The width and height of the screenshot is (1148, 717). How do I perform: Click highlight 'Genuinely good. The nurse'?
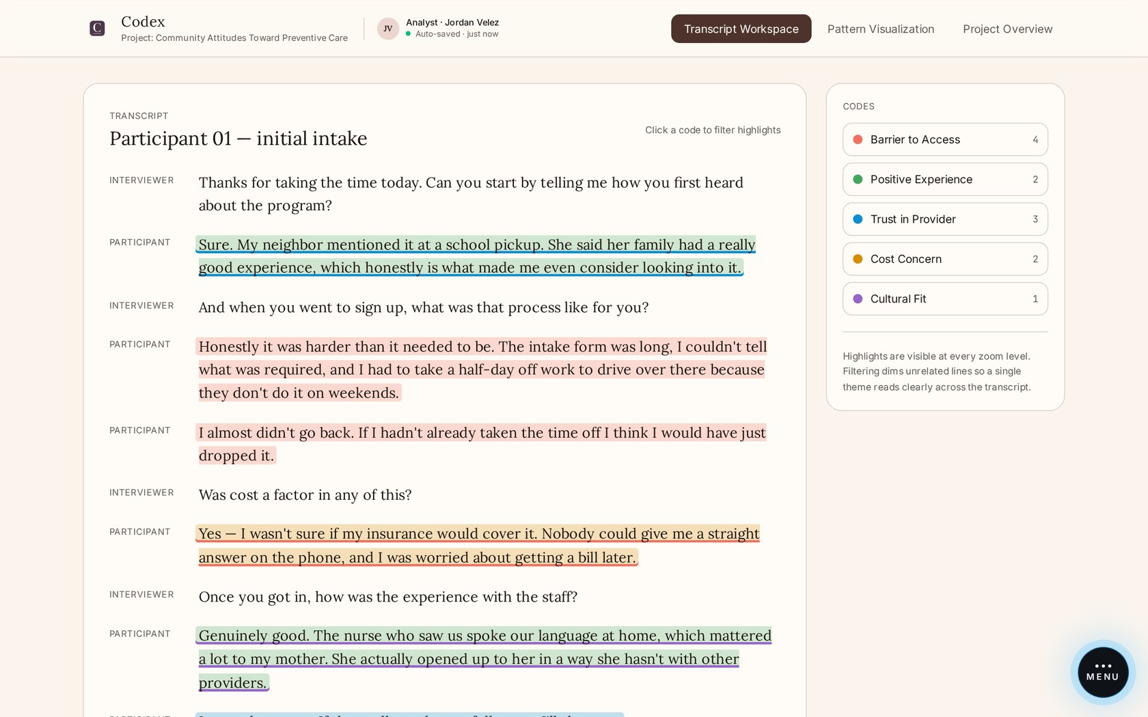[484, 659]
